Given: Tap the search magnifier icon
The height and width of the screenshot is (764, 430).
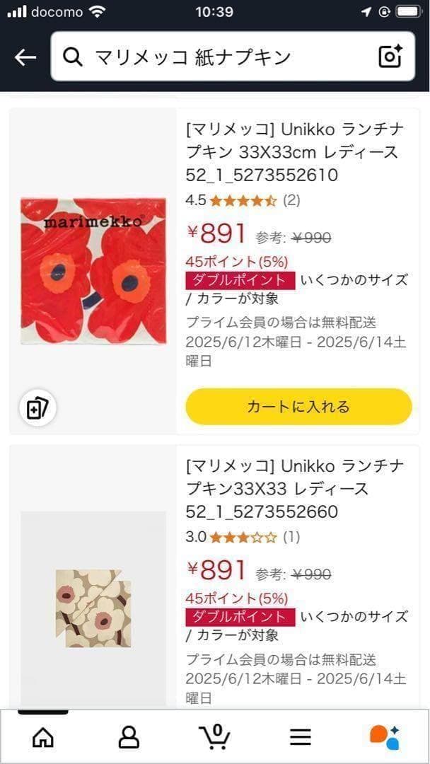Looking at the screenshot, I should 73,57.
